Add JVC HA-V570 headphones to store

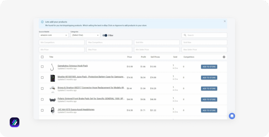pos(209,110)
